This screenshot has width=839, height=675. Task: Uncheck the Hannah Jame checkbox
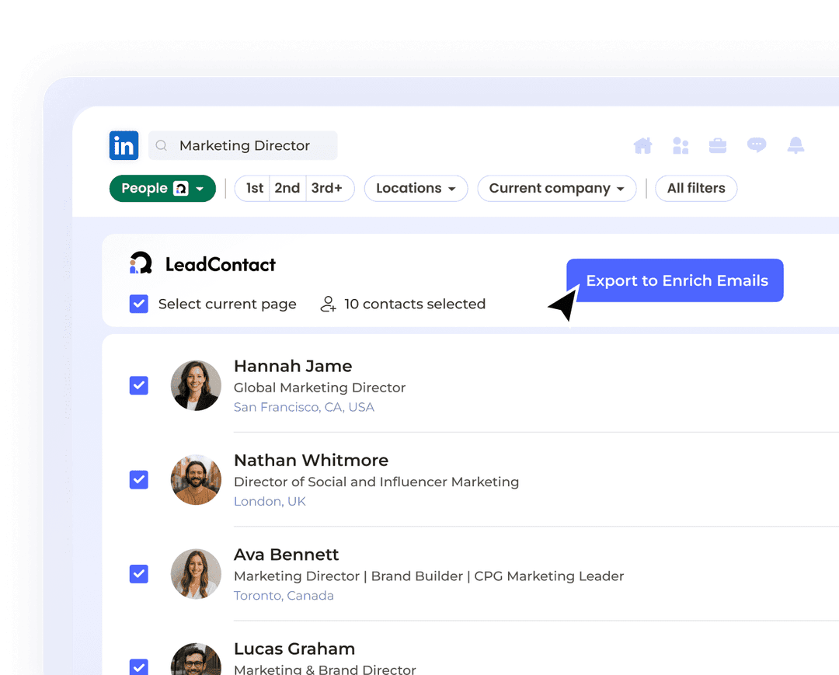138,385
